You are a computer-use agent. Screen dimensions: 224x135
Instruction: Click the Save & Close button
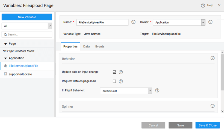pyautogui.click(x=207, y=125)
